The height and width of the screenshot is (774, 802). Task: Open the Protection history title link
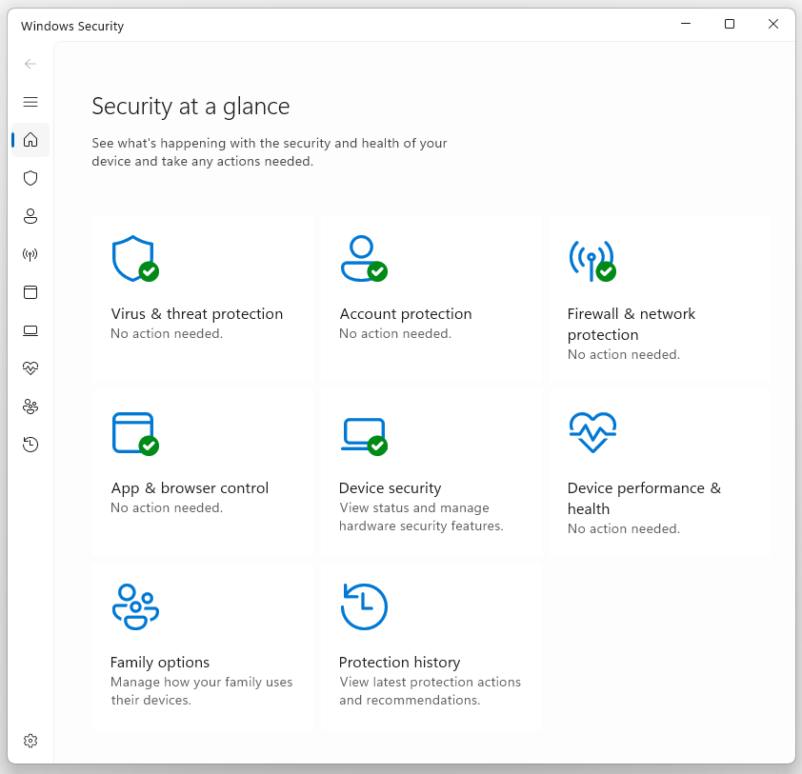click(399, 663)
